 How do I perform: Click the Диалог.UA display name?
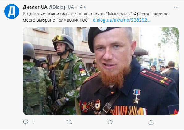[x=35, y=7]
